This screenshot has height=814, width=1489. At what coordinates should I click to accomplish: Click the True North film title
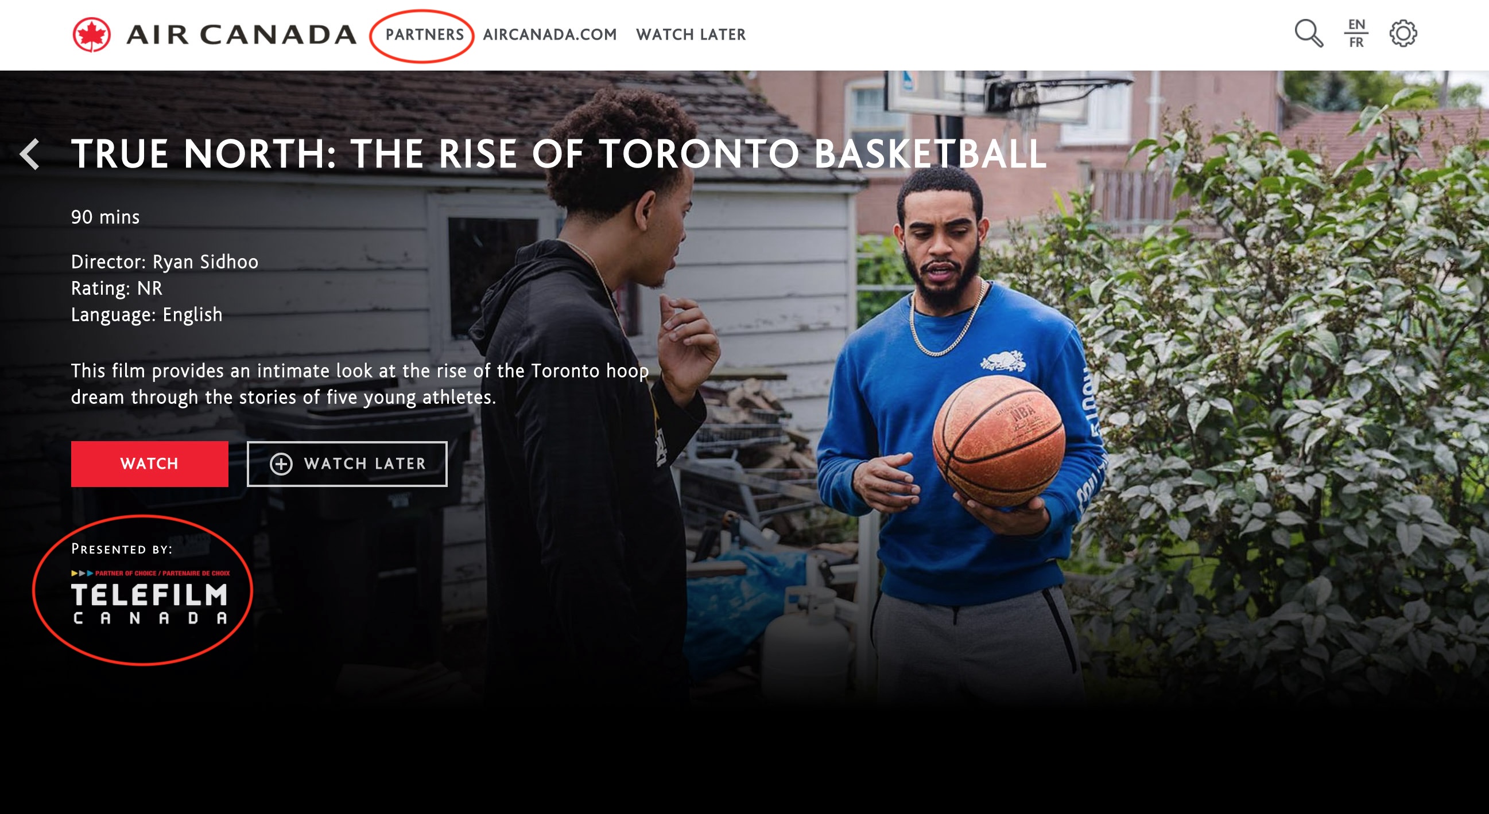tap(559, 154)
